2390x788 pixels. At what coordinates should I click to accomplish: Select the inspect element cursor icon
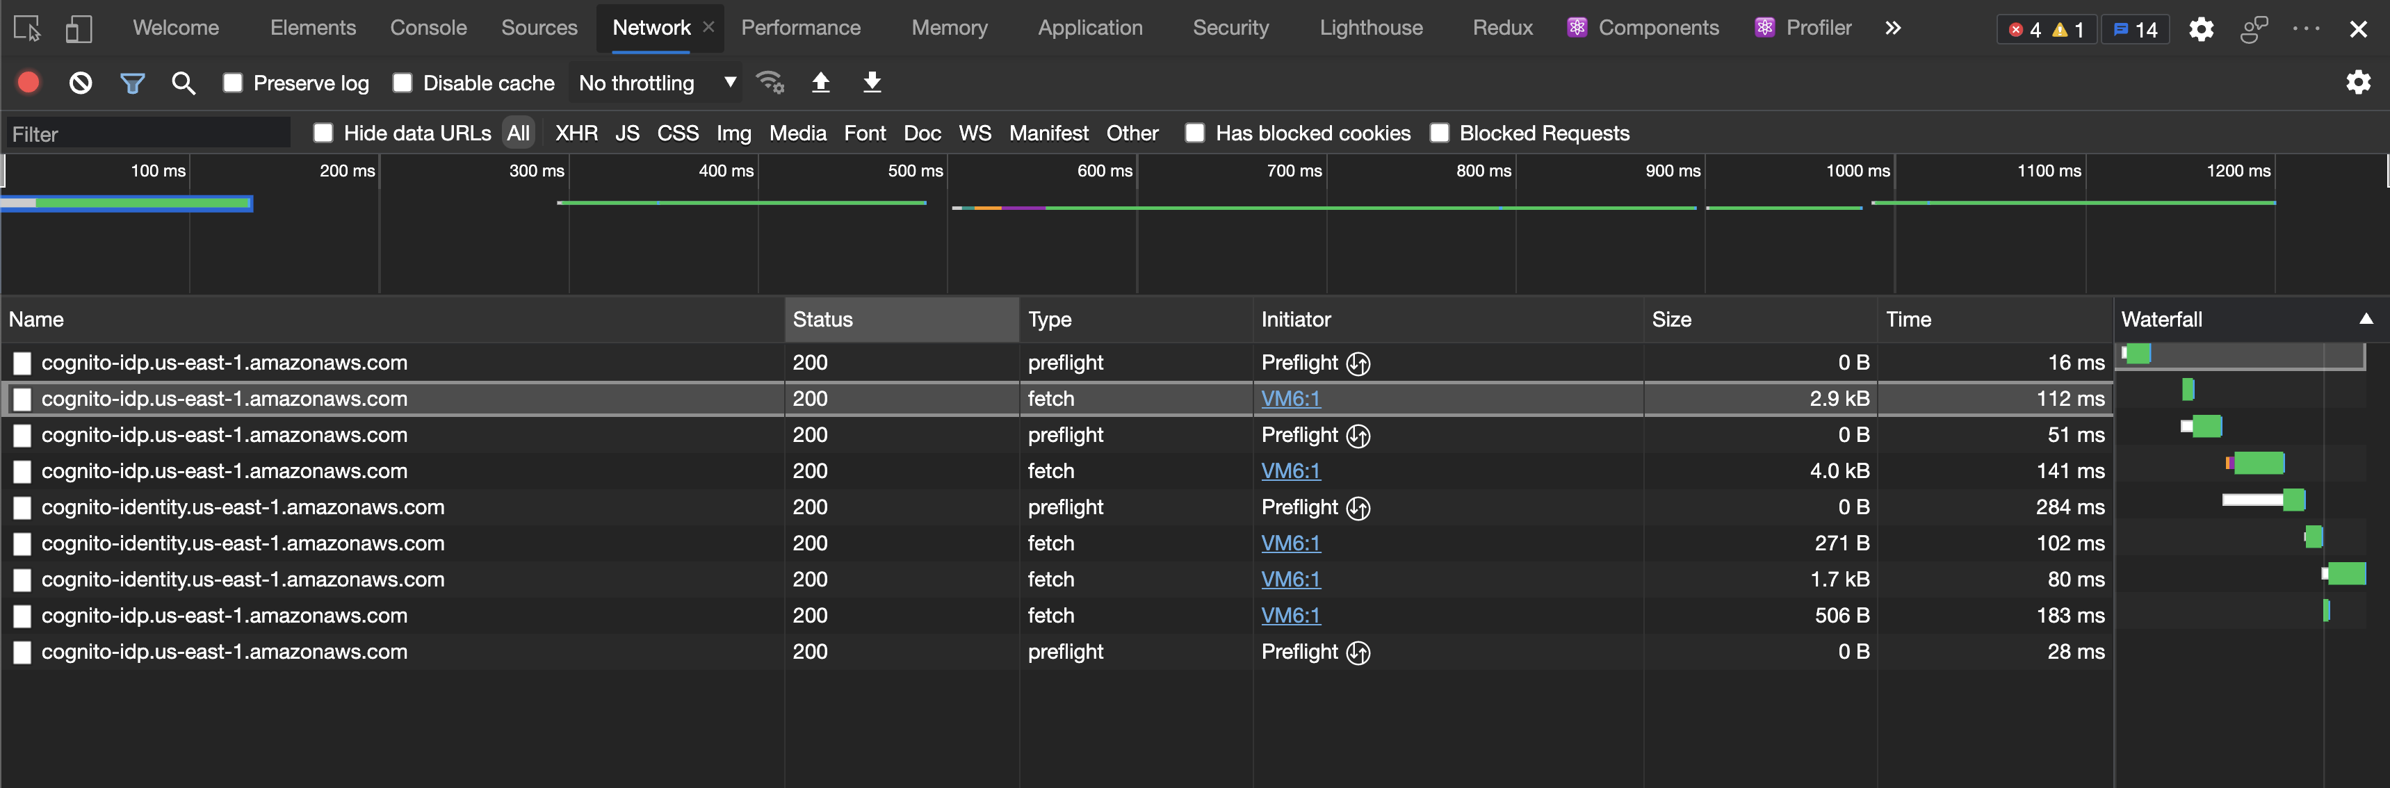pos(28,28)
